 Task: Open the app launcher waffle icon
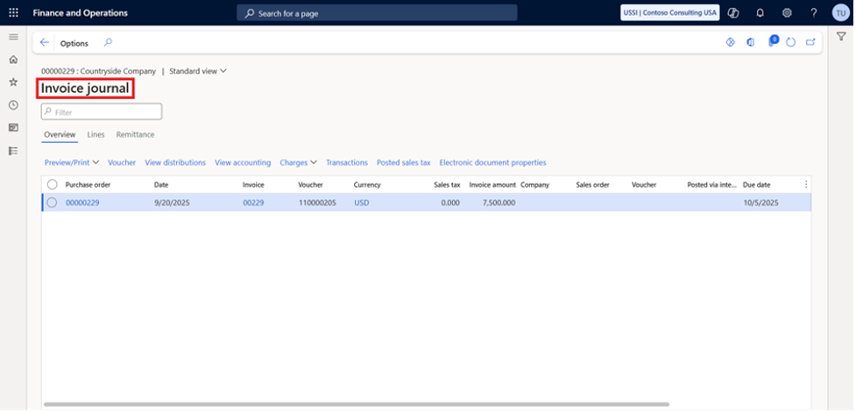point(14,12)
